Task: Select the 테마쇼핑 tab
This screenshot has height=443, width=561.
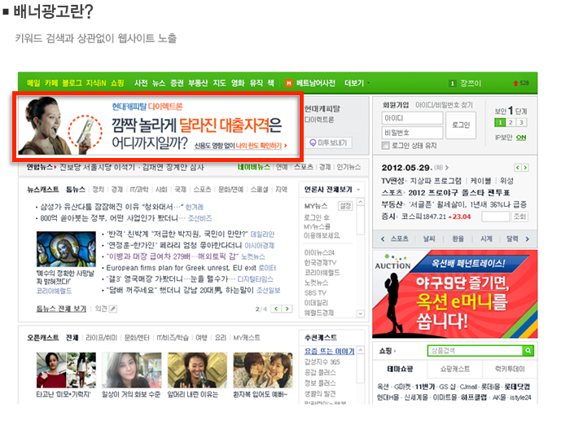Action: [400, 369]
